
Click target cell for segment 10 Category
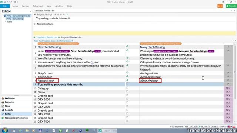(x=181, y=88)
